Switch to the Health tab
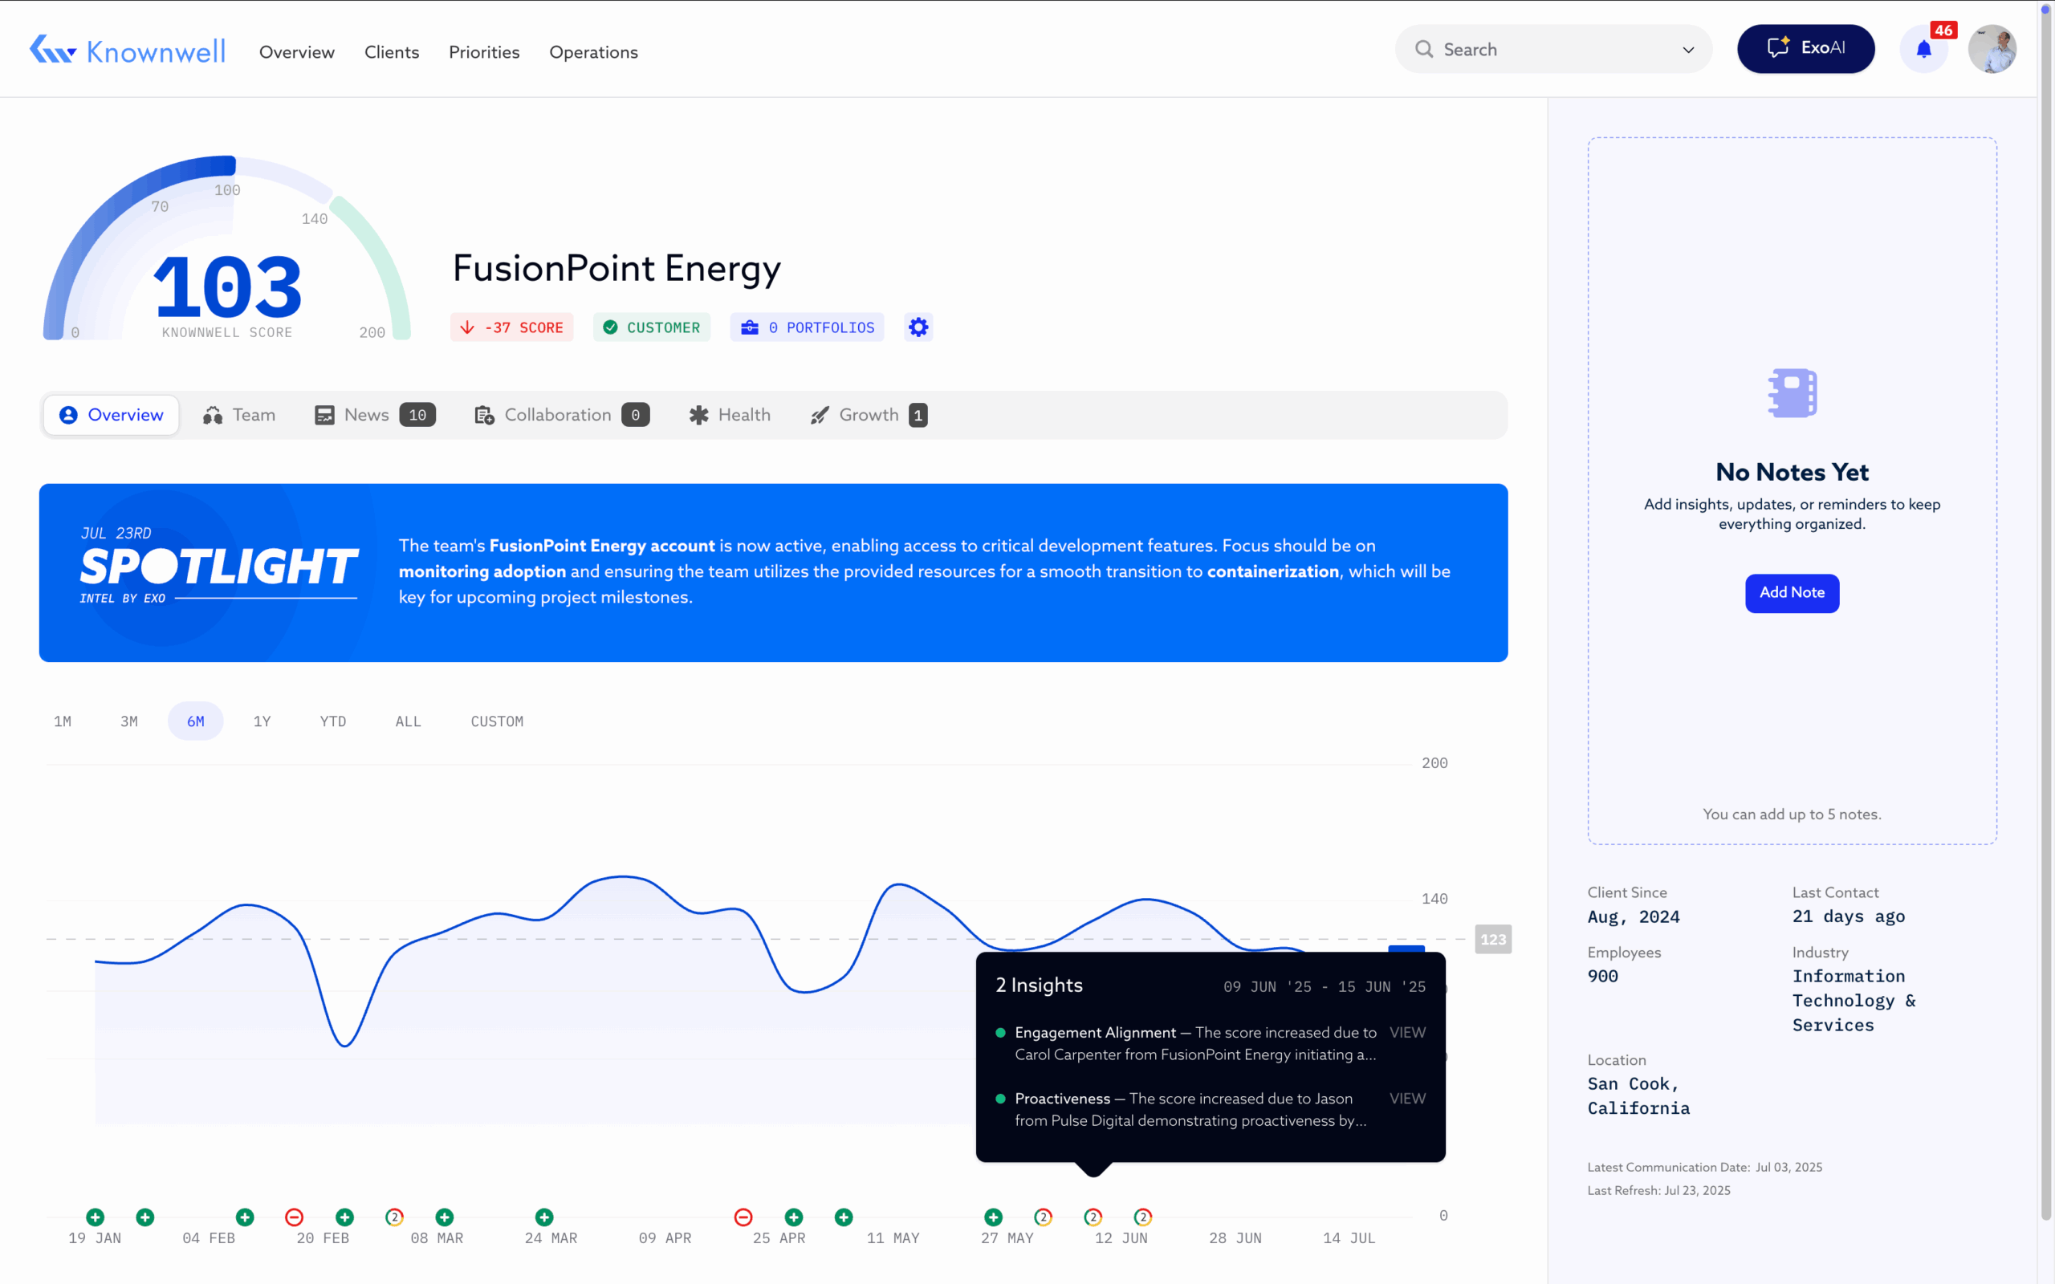 point(730,414)
